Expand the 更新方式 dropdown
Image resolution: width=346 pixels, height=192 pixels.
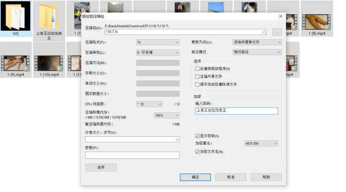click(257, 42)
